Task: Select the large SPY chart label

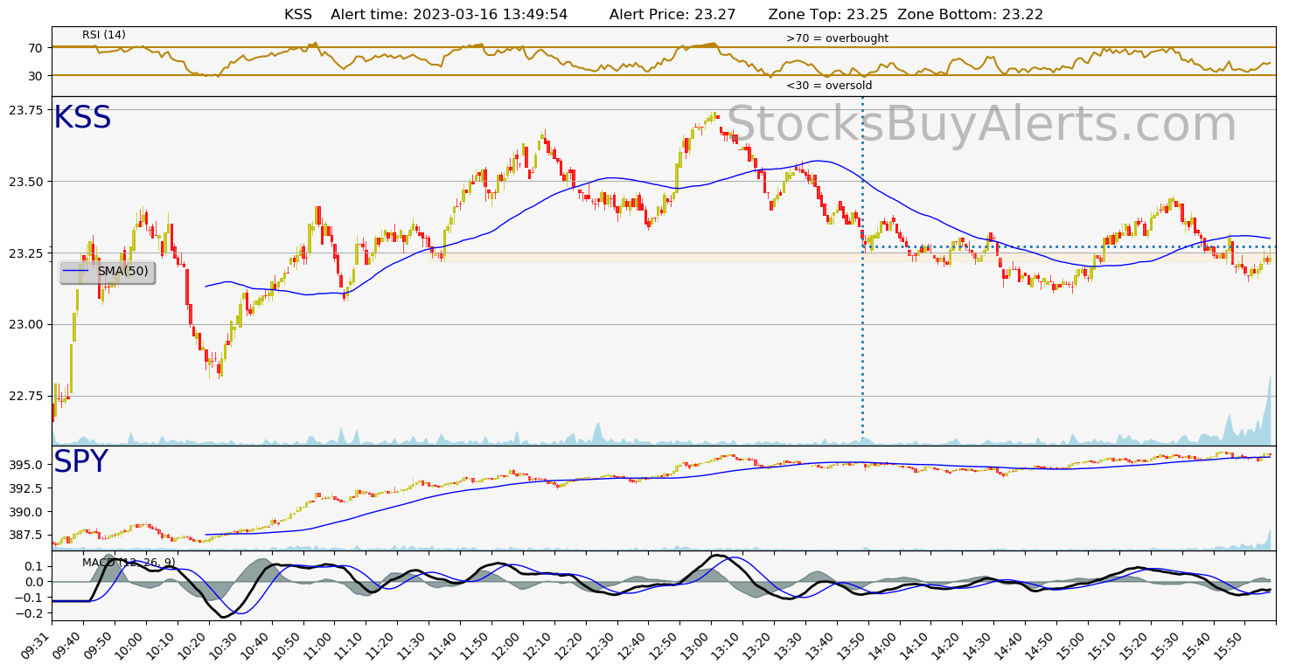Action: point(80,462)
